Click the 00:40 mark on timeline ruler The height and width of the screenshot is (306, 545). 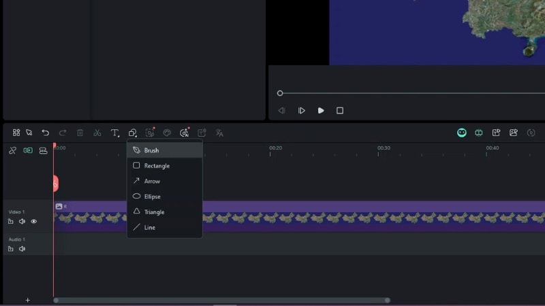tap(492, 148)
